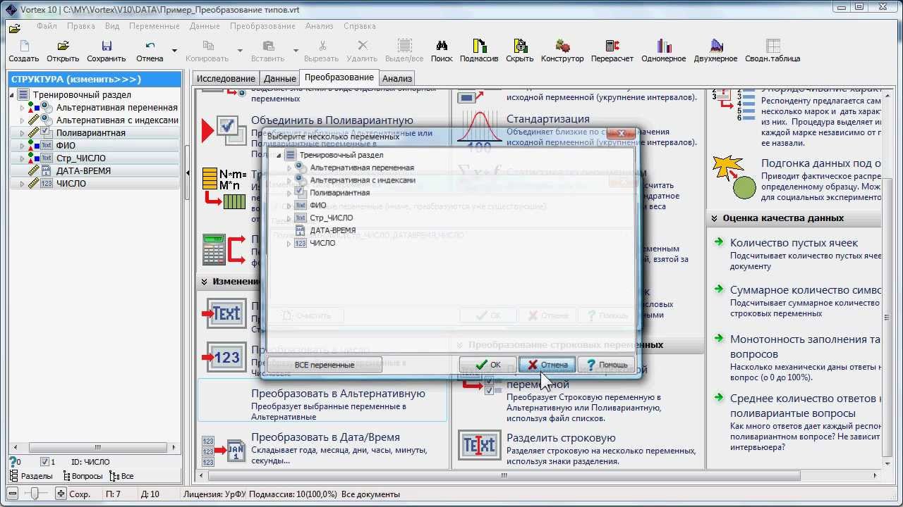Click the Разделить строковую TeXt icon
This screenshot has width=903, height=507.
[x=479, y=446]
